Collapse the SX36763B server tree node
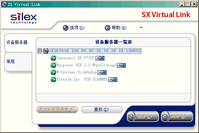 click(40, 51)
